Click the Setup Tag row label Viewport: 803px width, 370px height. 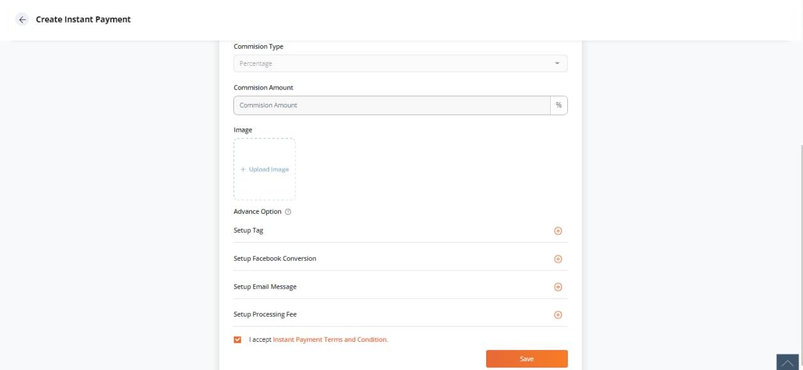pyautogui.click(x=248, y=231)
